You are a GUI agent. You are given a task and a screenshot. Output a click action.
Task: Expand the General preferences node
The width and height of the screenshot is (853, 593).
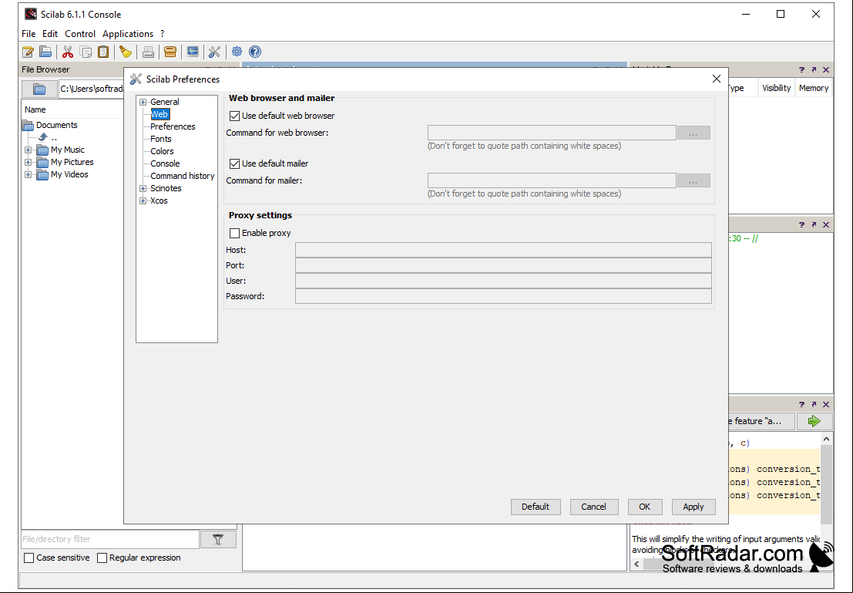[x=143, y=102]
